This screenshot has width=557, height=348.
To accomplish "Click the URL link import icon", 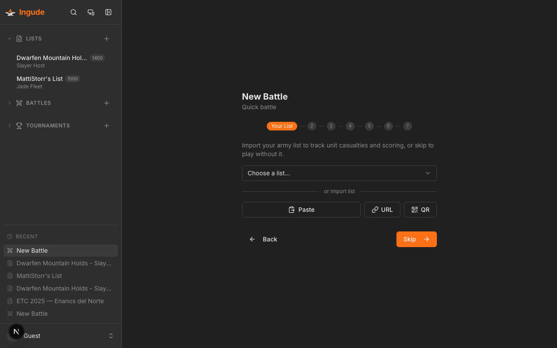I will 375,210.
